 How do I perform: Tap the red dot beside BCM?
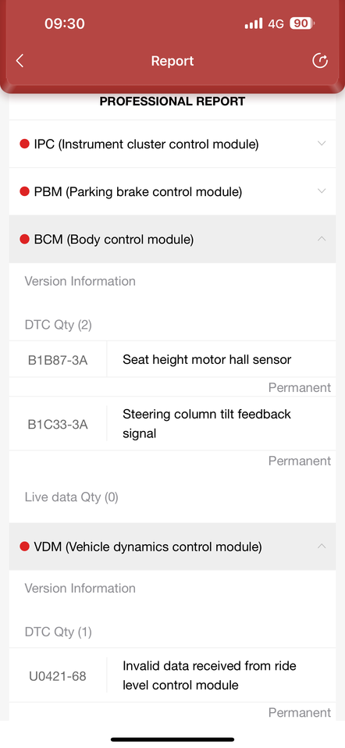coord(25,240)
